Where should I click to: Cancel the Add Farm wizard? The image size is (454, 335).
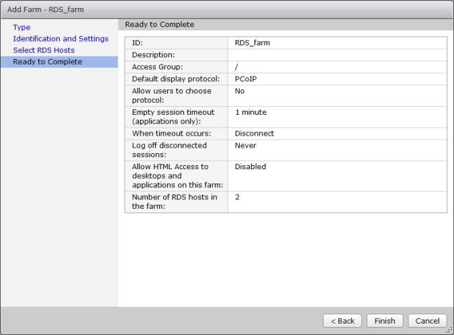(x=427, y=321)
